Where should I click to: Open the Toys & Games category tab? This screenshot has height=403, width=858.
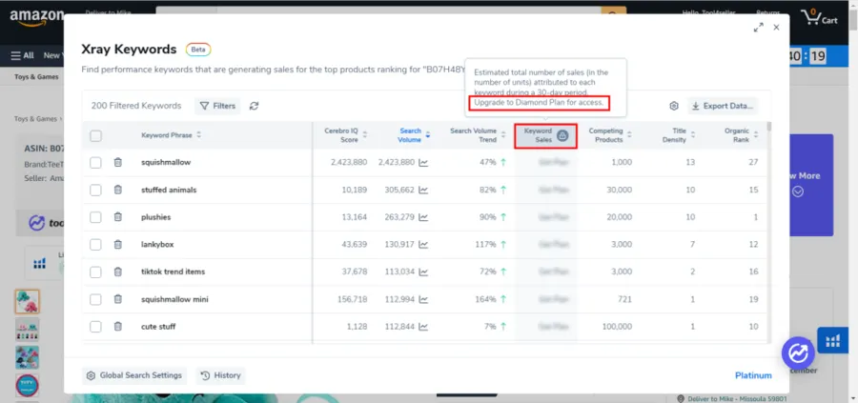coord(36,77)
